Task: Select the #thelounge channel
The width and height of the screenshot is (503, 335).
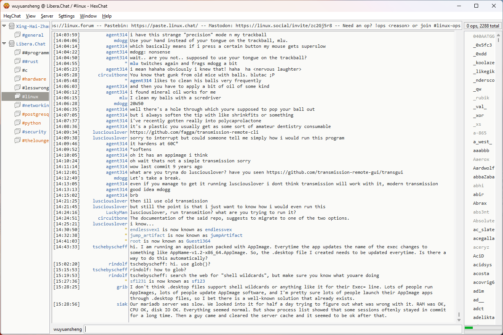Action: click(35, 141)
